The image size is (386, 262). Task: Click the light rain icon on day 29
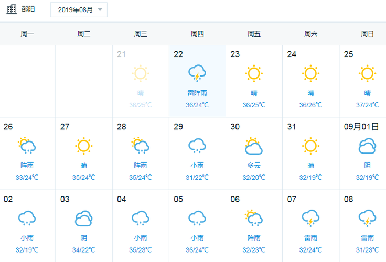point(197,146)
